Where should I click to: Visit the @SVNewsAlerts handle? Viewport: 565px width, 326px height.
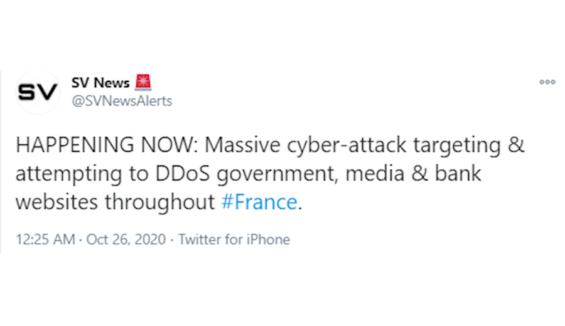(122, 101)
